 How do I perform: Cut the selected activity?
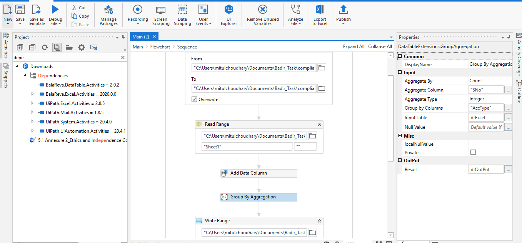pyautogui.click(x=79, y=8)
